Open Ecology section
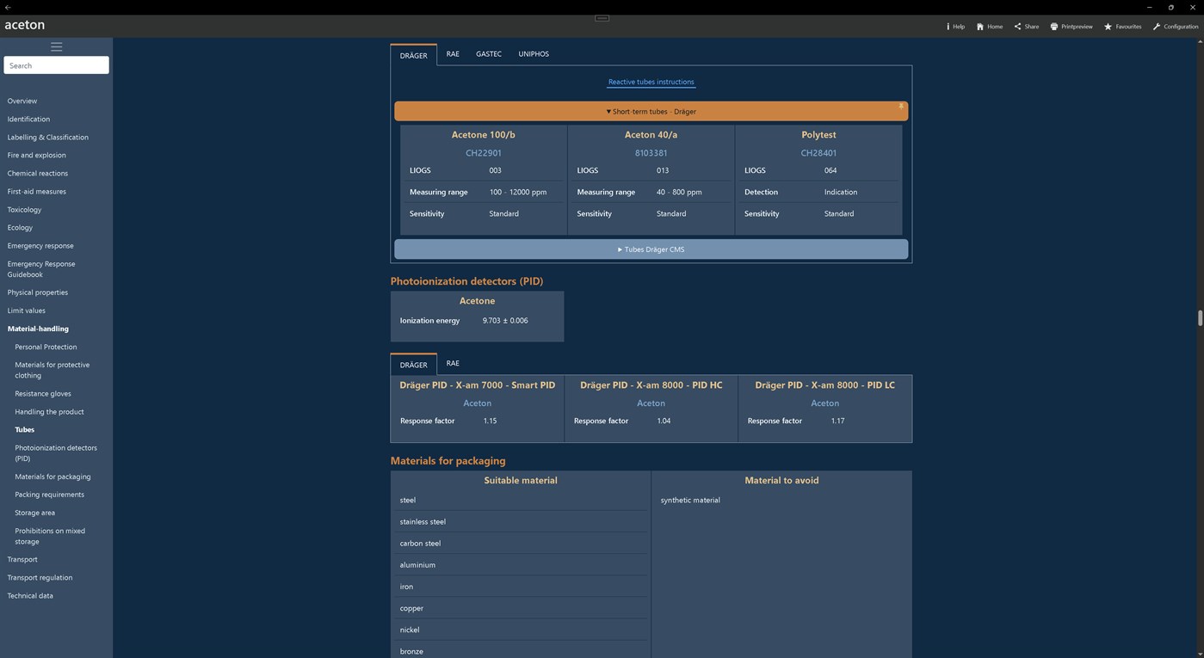 tap(20, 227)
